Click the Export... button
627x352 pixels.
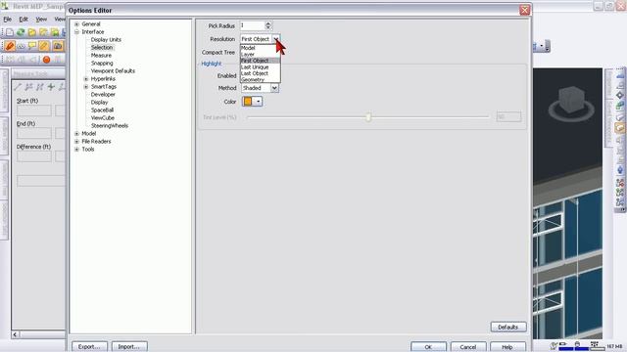[x=89, y=346]
